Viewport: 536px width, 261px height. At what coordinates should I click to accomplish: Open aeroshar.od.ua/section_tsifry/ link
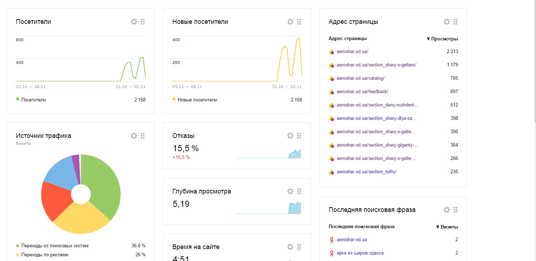click(x=366, y=172)
